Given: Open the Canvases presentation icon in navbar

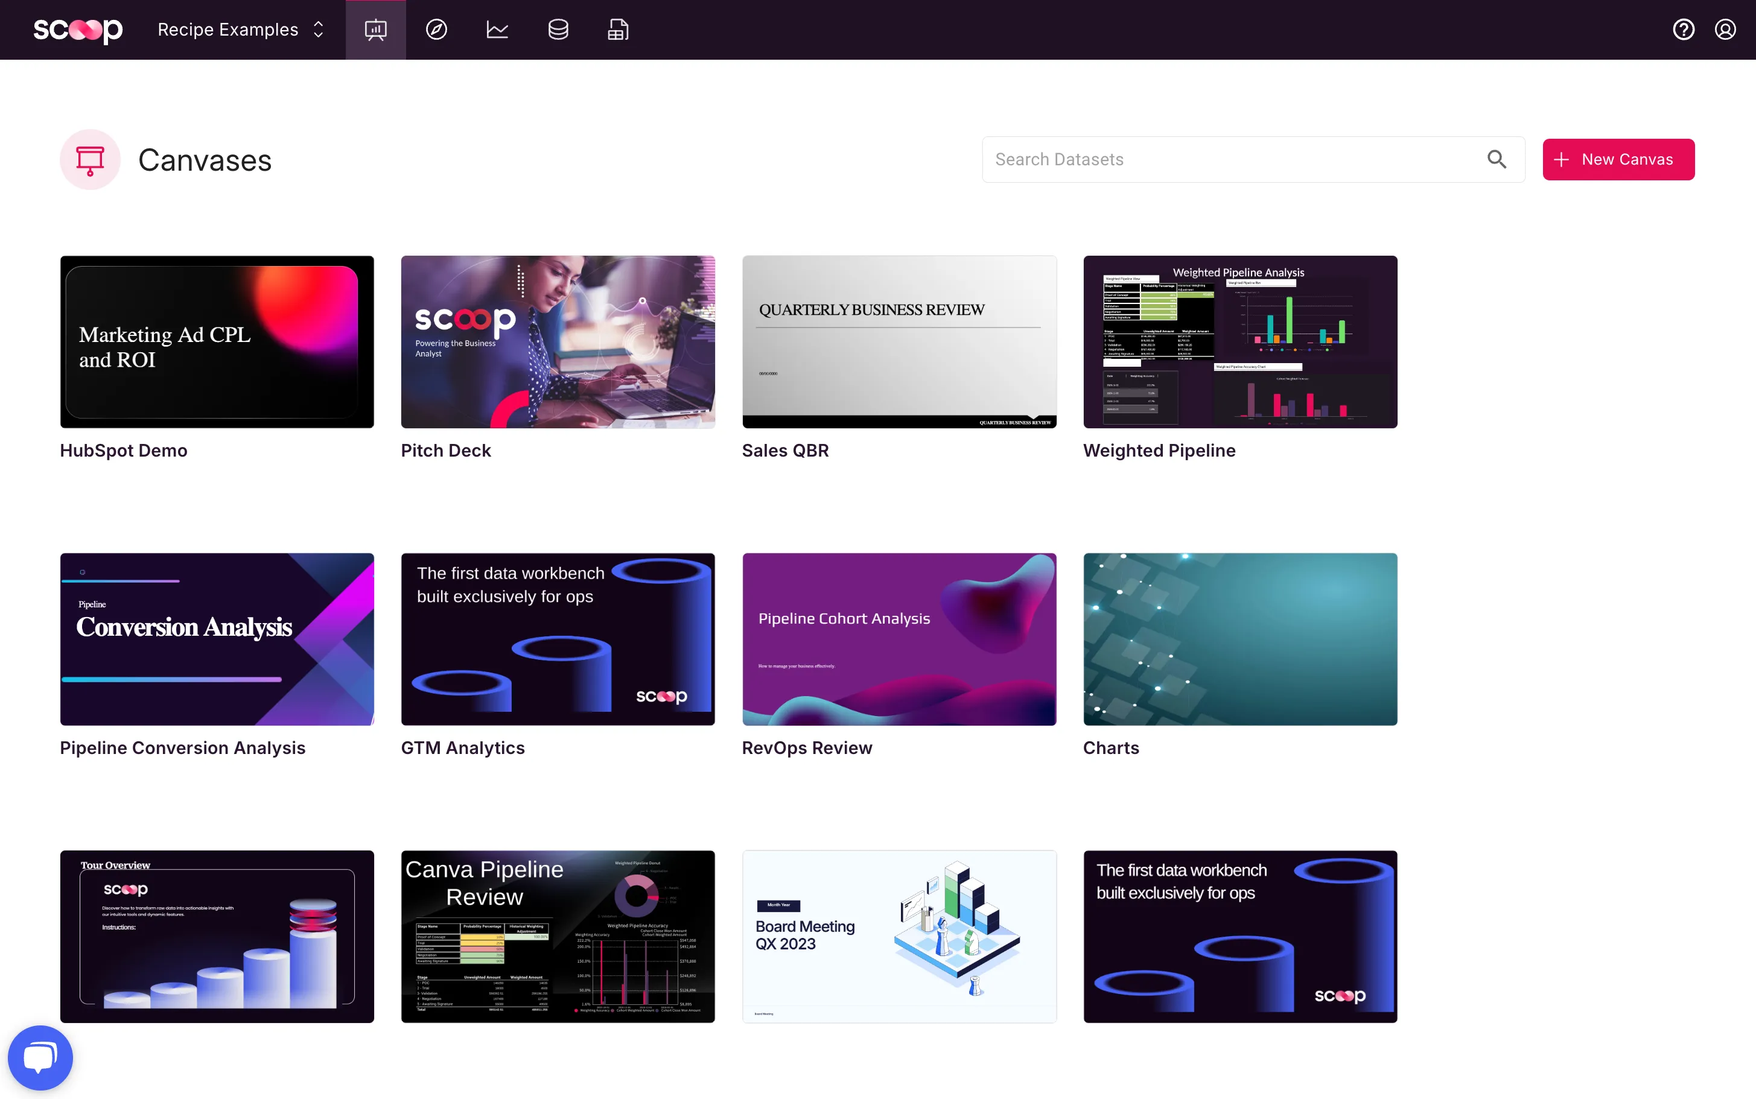Looking at the screenshot, I should 375,30.
